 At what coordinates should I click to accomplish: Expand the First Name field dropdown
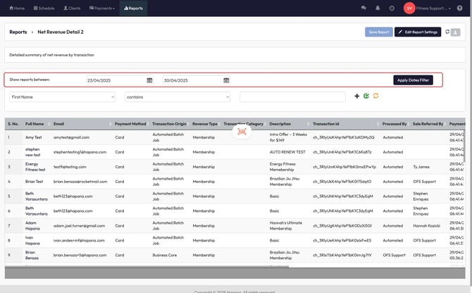(x=62, y=96)
